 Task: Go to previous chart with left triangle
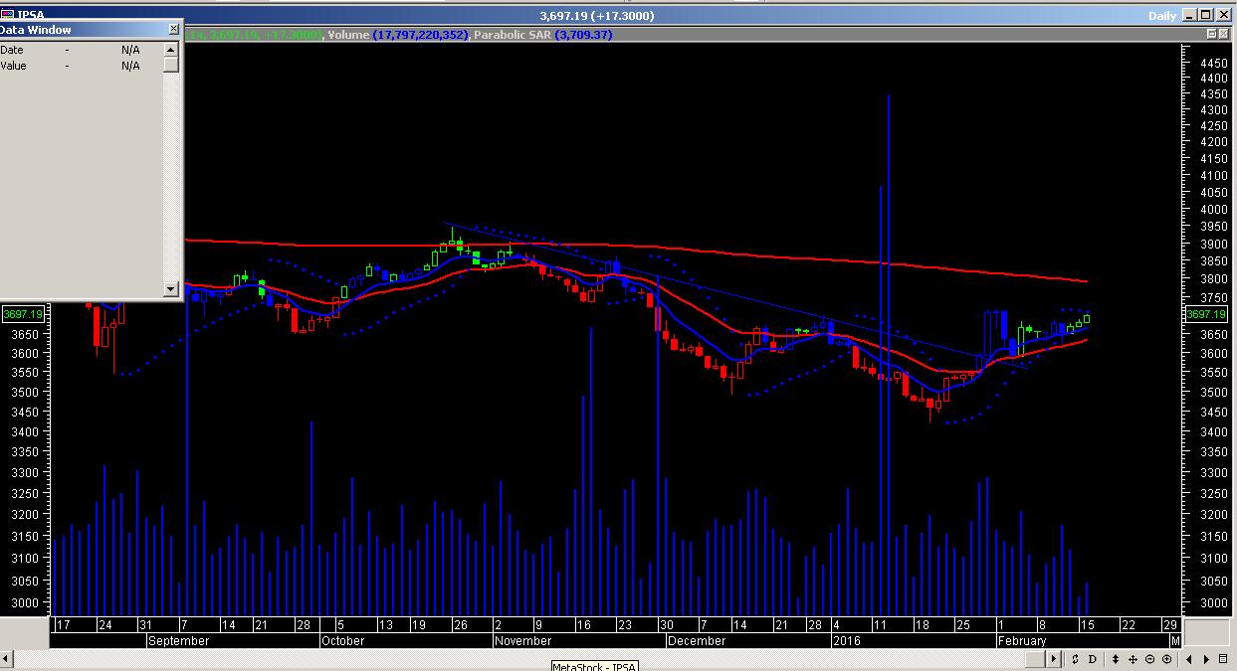point(1191,659)
